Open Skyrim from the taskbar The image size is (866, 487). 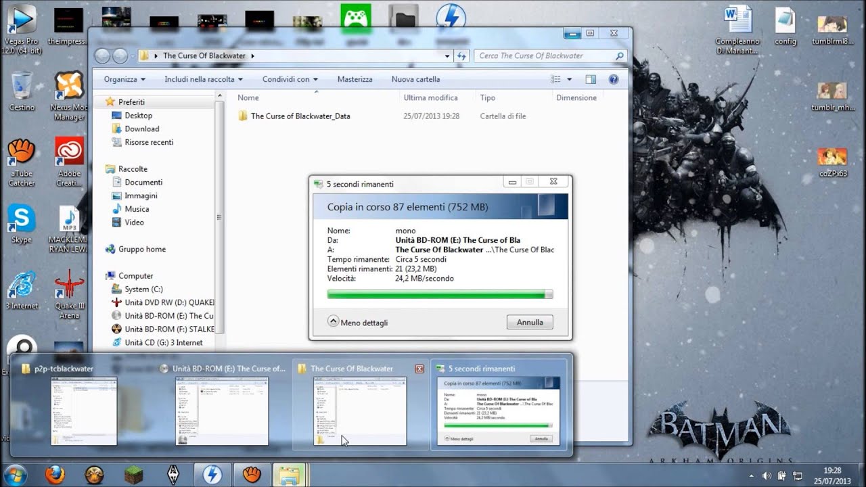(173, 475)
